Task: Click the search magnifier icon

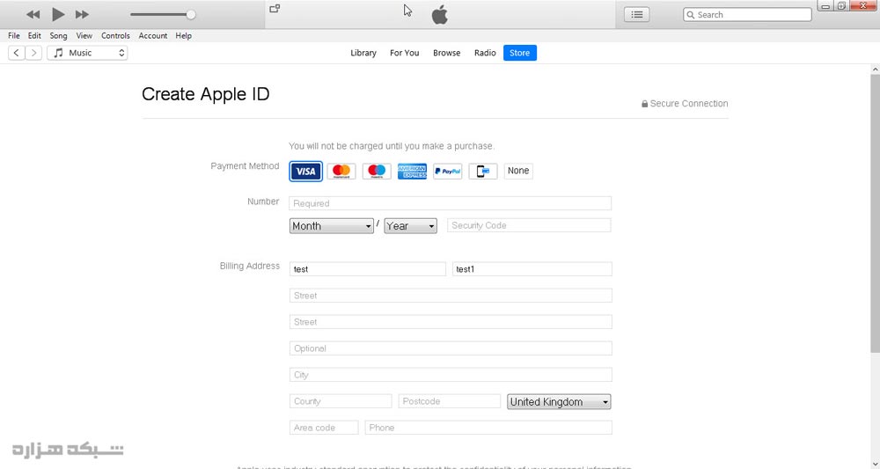Action: click(690, 15)
